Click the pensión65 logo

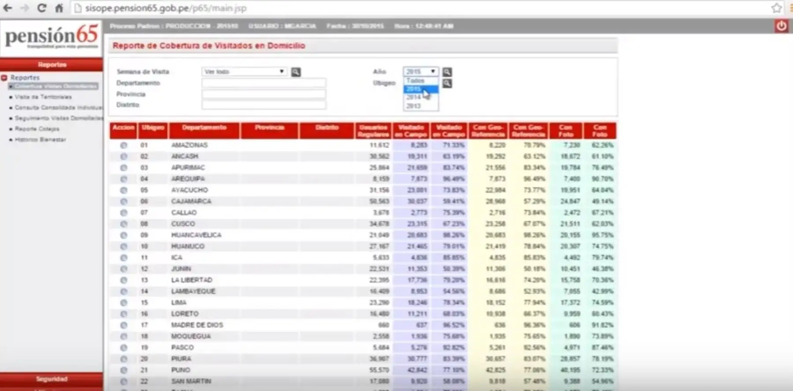point(51,37)
